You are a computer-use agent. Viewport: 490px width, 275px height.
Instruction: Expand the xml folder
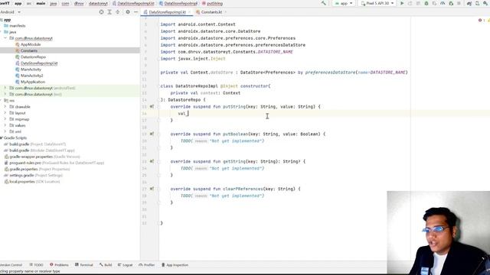[5, 131]
